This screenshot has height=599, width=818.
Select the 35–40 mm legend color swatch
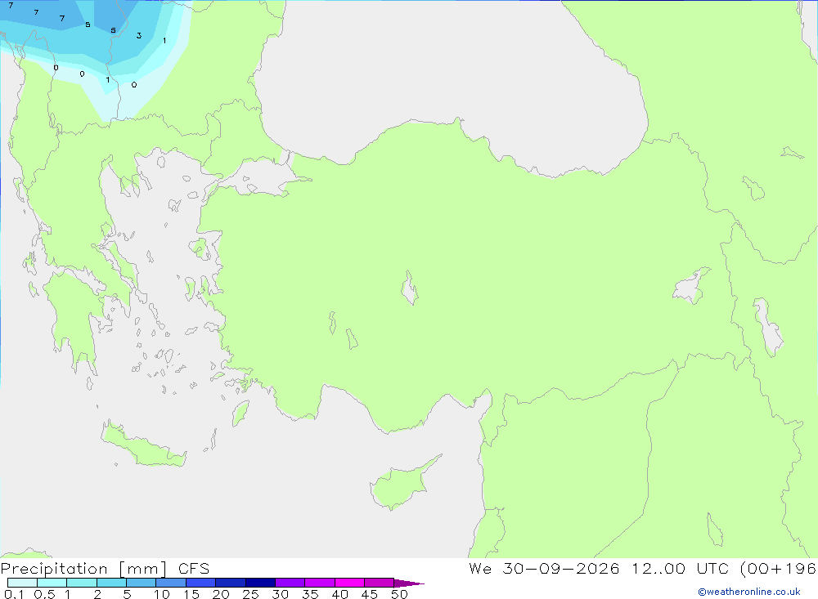[x=319, y=583]
